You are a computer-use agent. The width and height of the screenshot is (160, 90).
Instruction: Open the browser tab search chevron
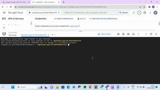(x=140, y=2)
